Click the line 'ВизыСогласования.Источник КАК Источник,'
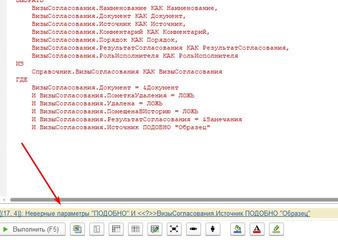This screenshot has height=240, width=338. pos(109,24)
